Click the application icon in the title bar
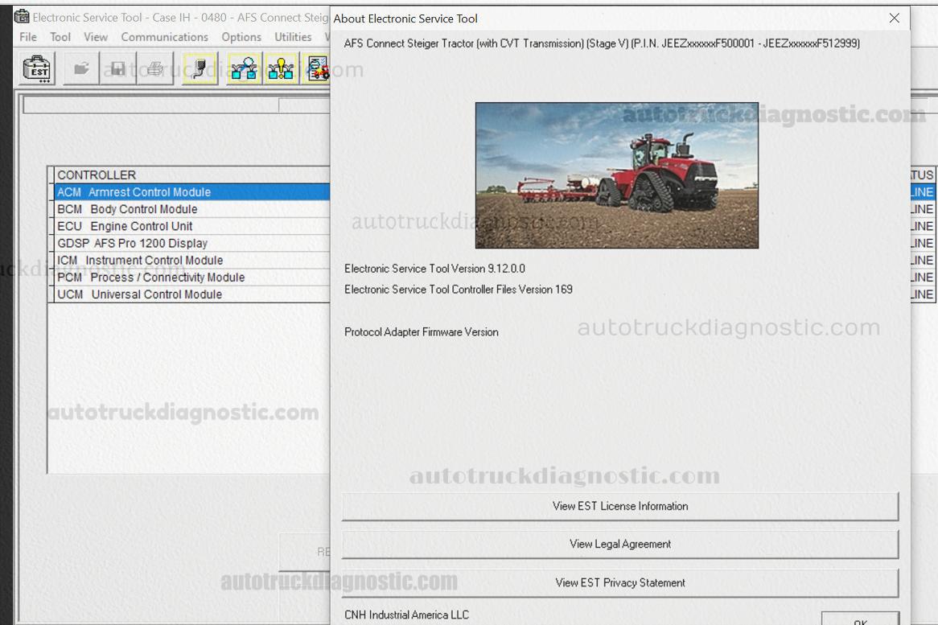Screen dimensions: 938x625 tap(22, 18)
